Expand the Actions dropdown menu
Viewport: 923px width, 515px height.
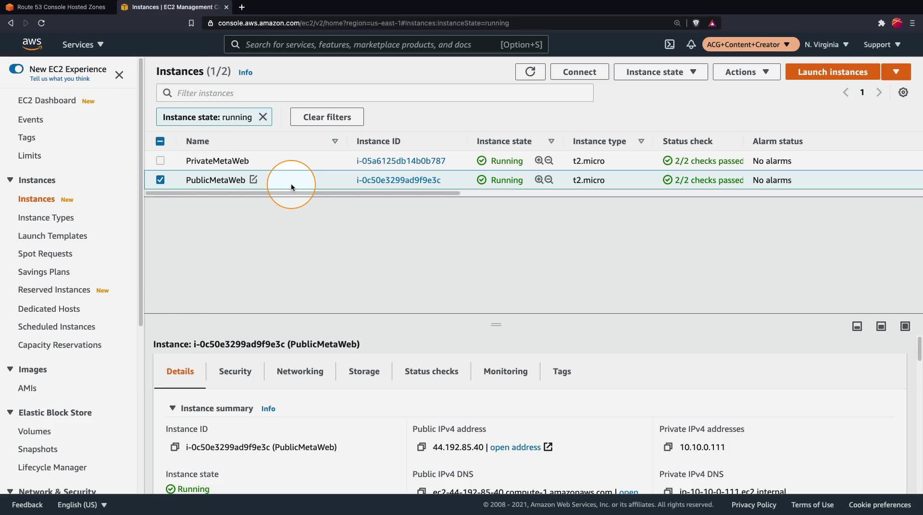point(746,72)
